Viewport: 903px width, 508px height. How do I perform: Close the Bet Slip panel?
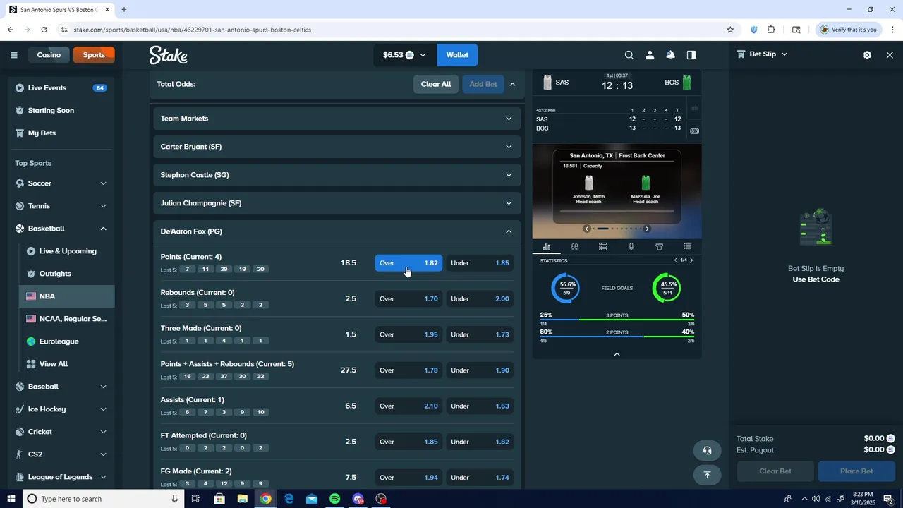click(x=890, y=55)
